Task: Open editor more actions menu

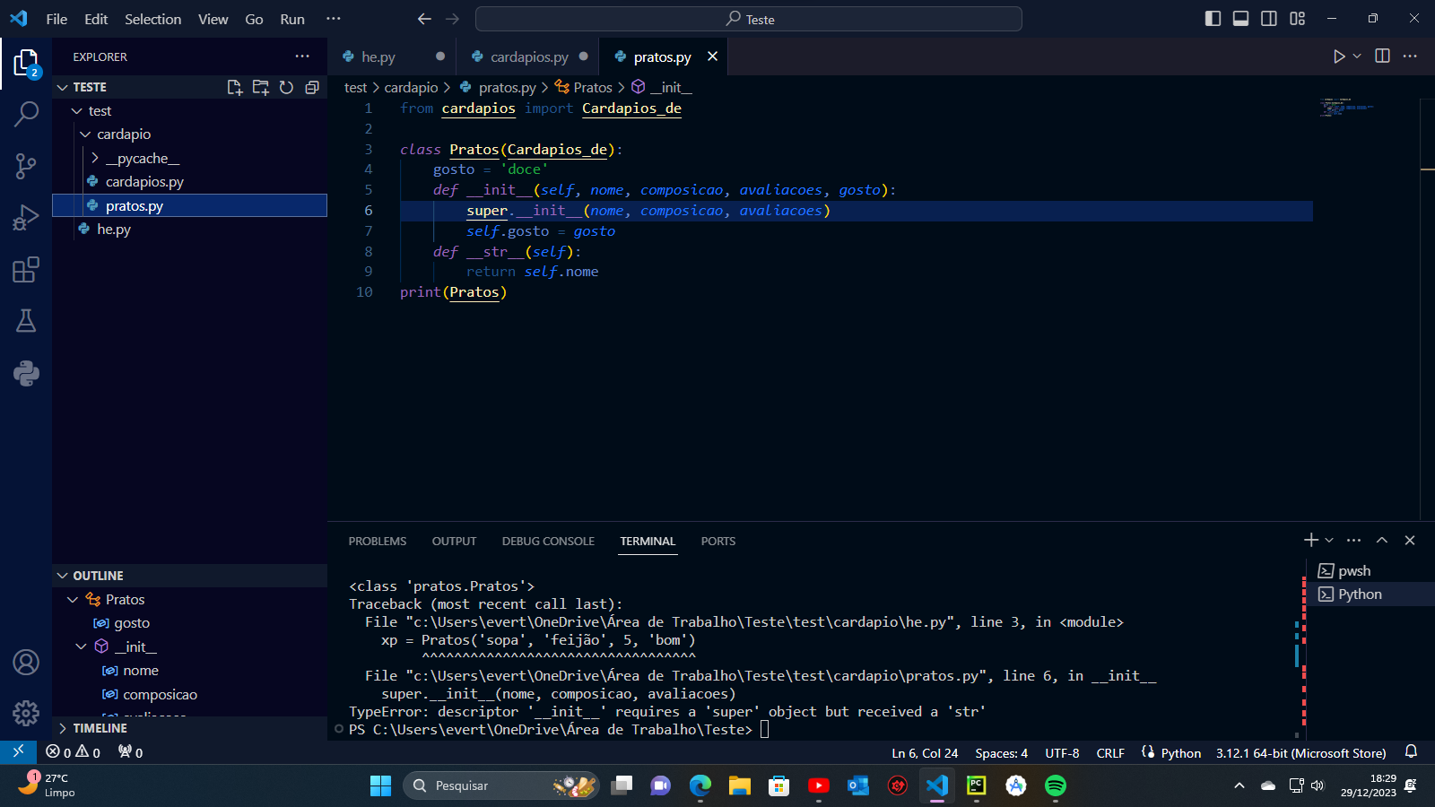Action: coord(1410,56)
